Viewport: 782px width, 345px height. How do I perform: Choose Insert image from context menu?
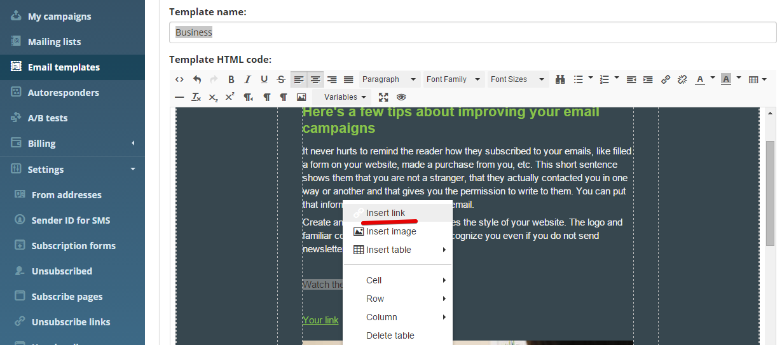[391, 231]
